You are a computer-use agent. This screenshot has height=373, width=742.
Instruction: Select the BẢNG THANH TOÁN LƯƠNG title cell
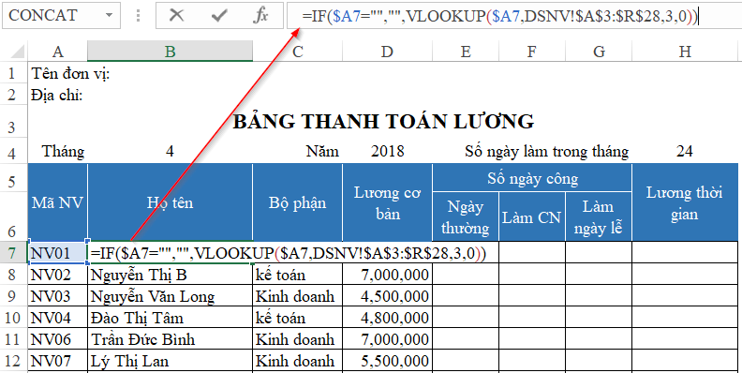click(x=383, y=122)
